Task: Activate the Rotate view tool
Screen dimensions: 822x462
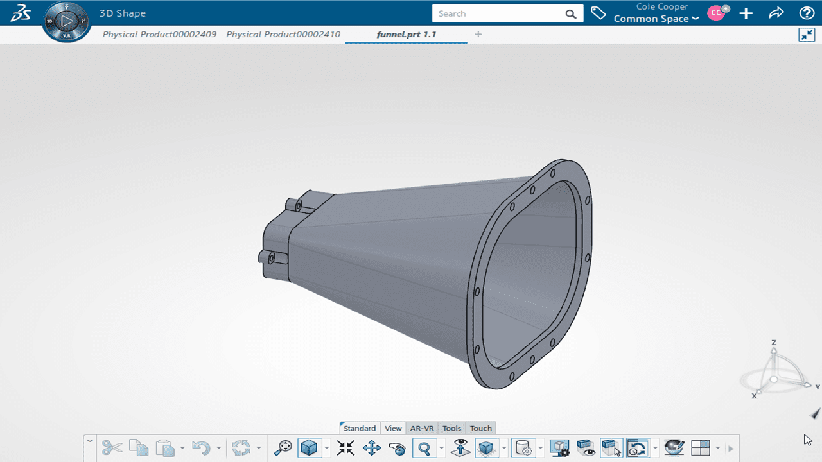Action: point(398,447)
